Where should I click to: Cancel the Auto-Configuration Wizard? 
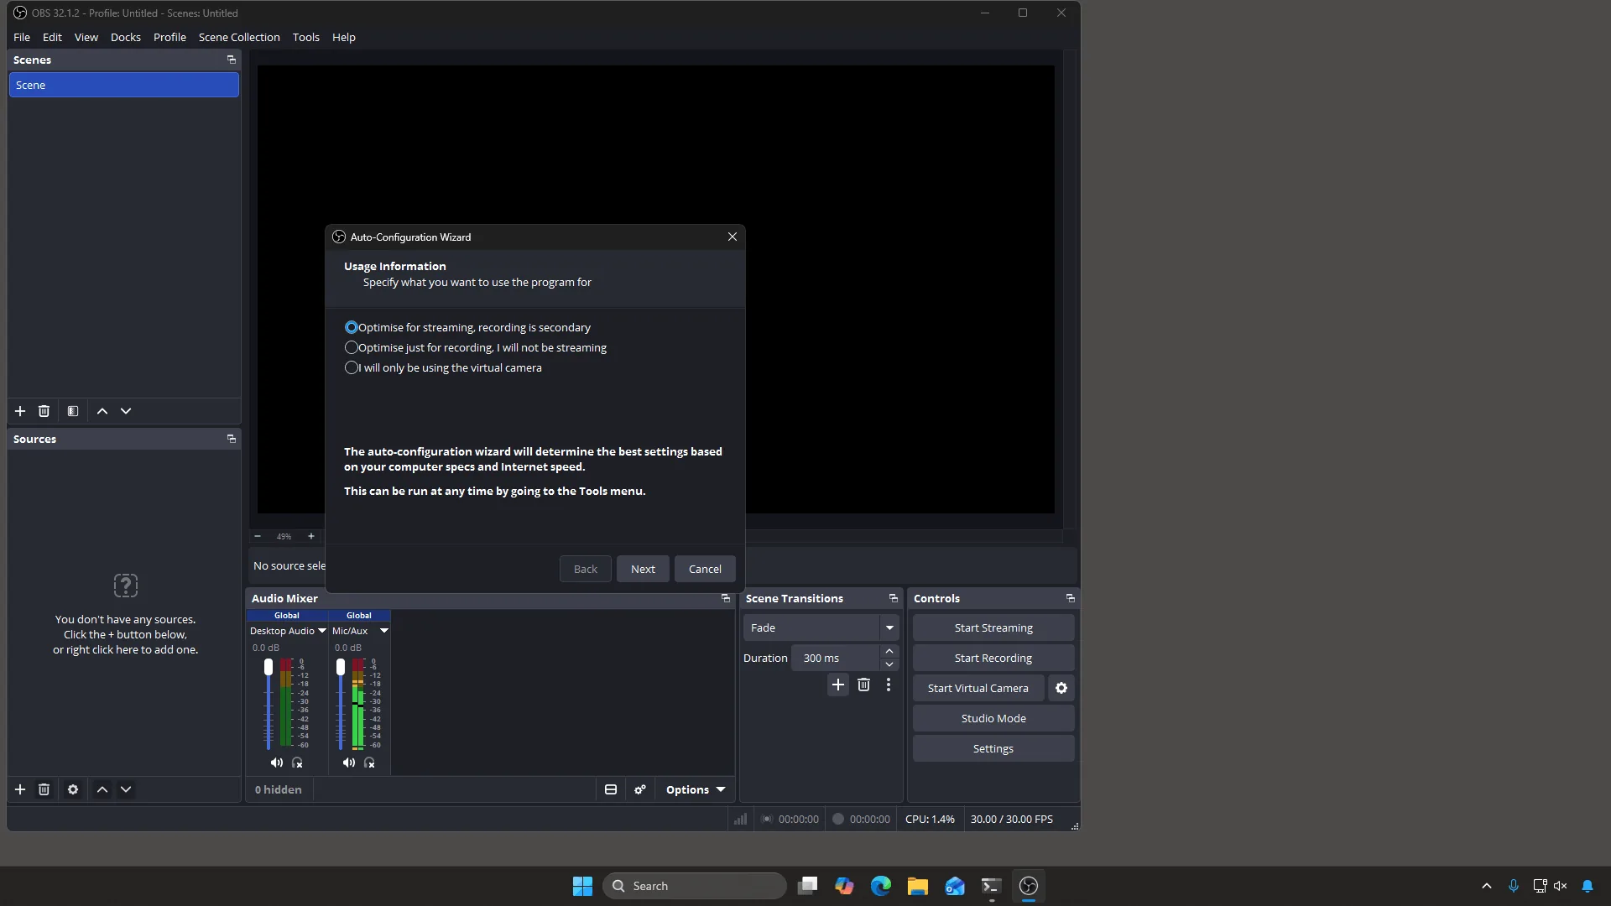[x=705, y=569]
